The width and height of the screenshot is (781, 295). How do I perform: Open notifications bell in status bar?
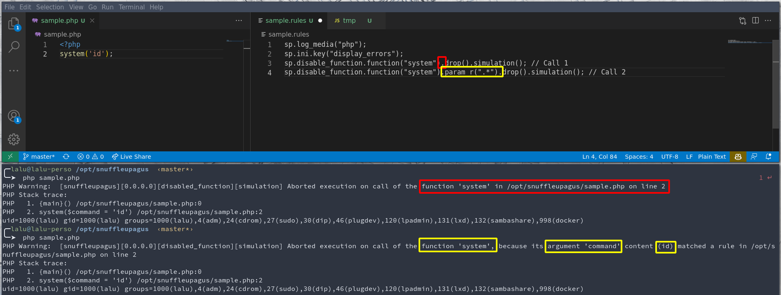point(768,157)
